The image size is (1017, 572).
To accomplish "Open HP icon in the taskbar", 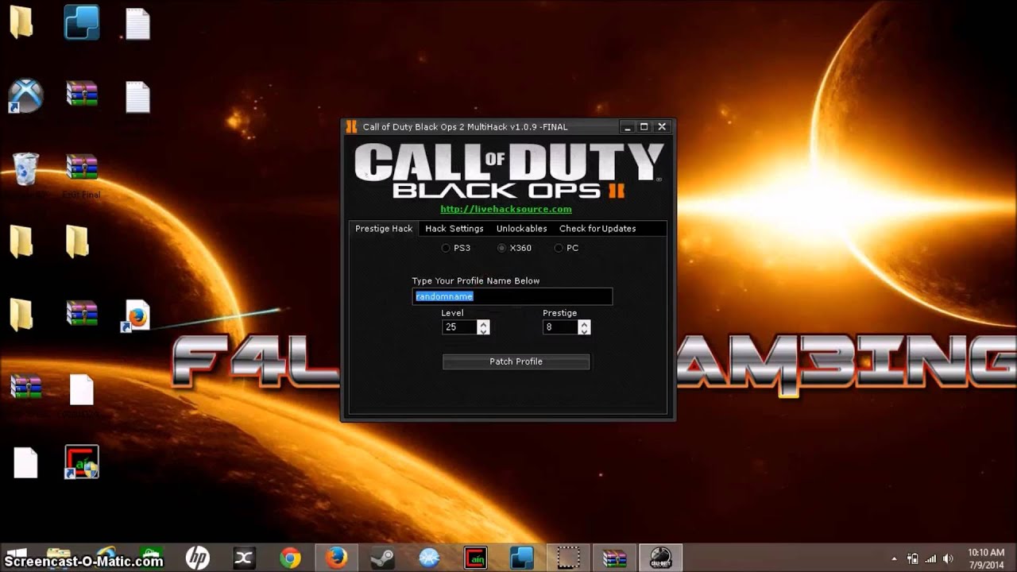I will pyautogui.click(x=198, y=558).
